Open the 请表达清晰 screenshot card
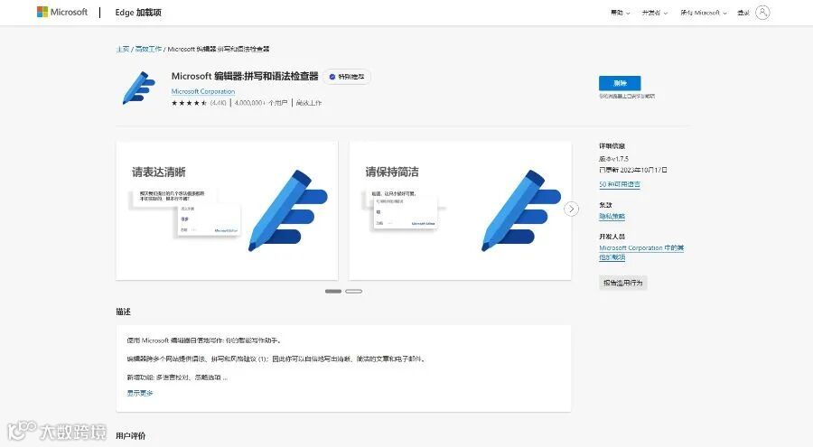813x447 pixels. tap(227, 210)
